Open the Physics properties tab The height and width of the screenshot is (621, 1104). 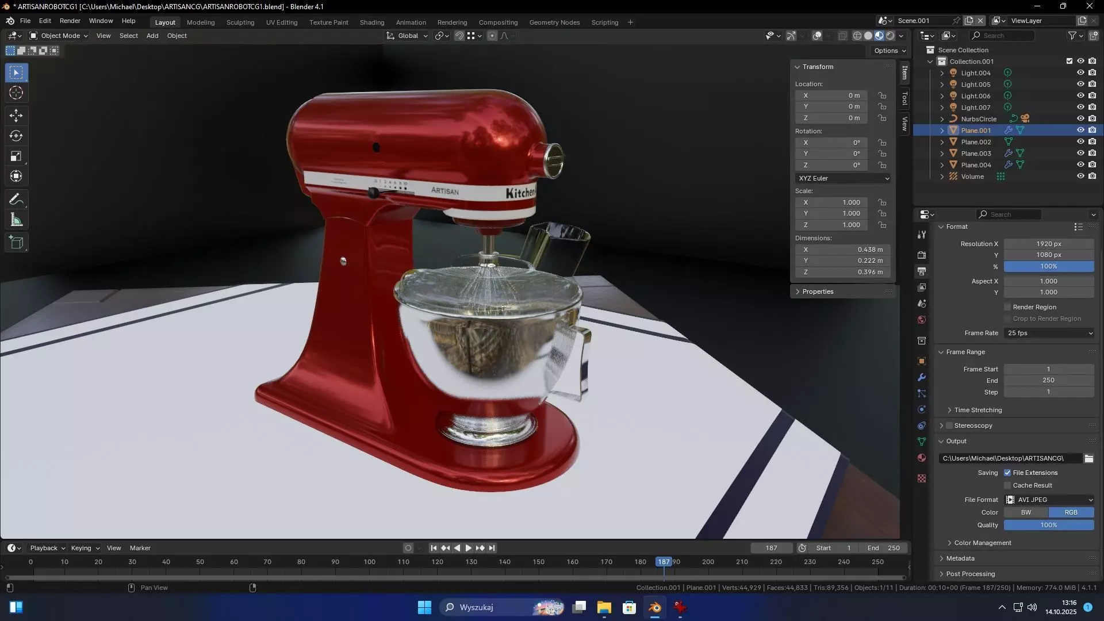[x=922, y=409]
